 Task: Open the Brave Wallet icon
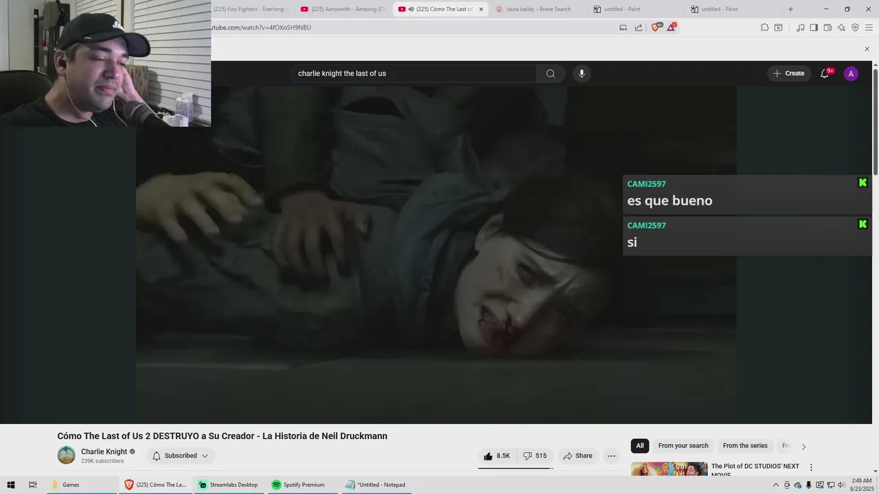tap(827, 27)
